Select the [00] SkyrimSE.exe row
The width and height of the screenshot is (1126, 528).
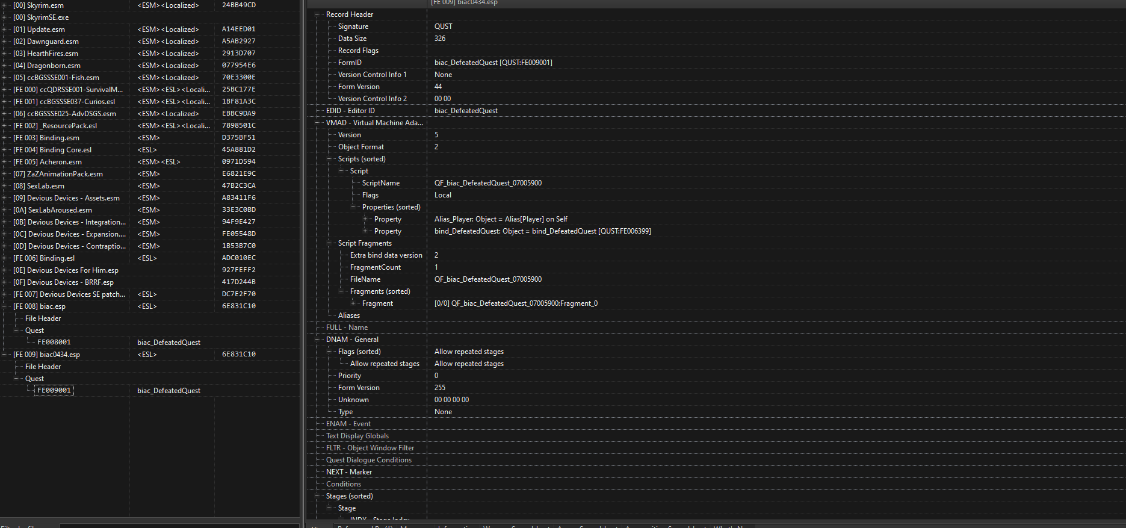click(x=41, y=17)
